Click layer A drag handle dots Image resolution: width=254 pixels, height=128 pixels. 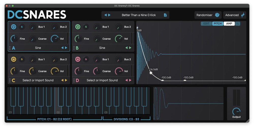(x=10, y=48)
